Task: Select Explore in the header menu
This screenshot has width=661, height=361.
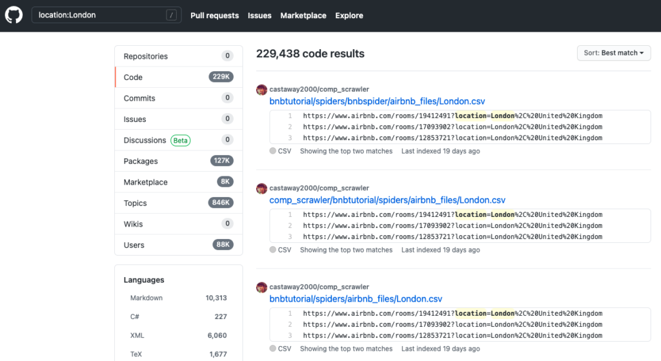Action: 349,15
